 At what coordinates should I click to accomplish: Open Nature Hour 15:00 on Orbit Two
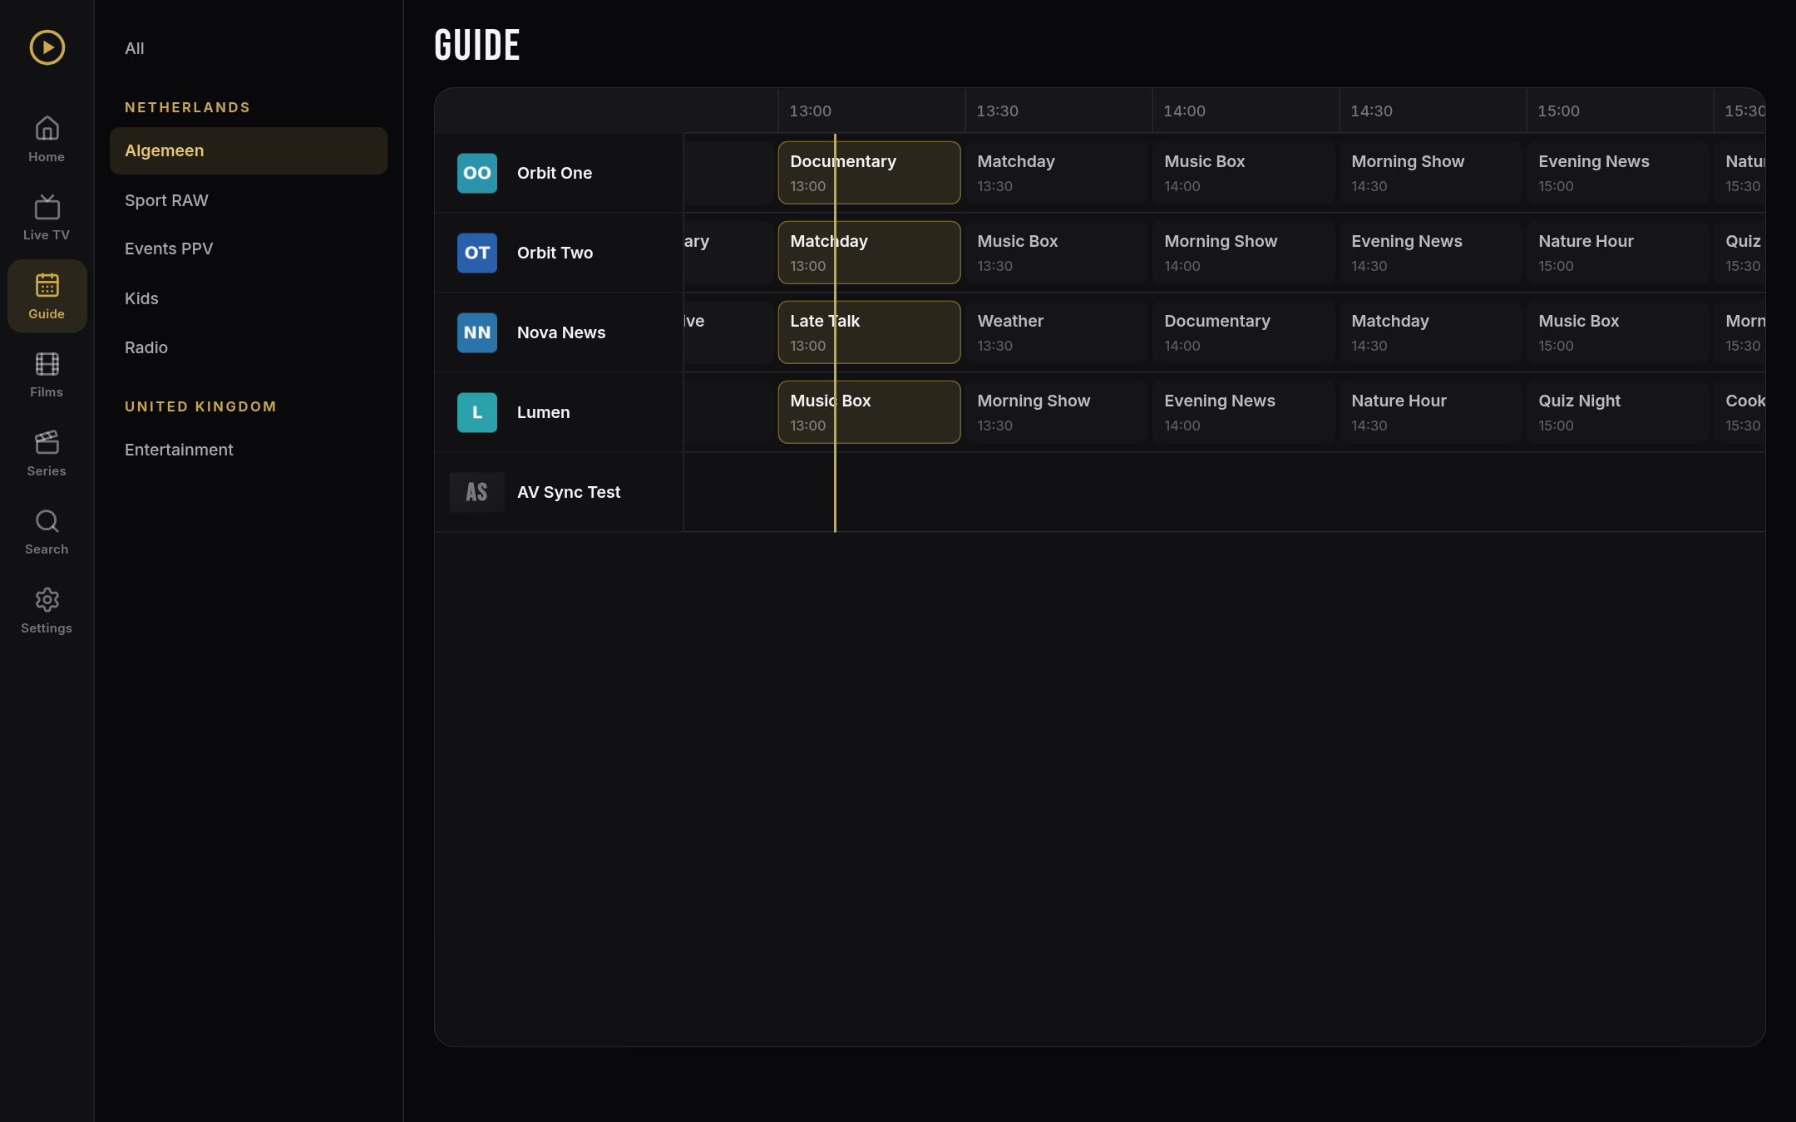point(1617,253)
